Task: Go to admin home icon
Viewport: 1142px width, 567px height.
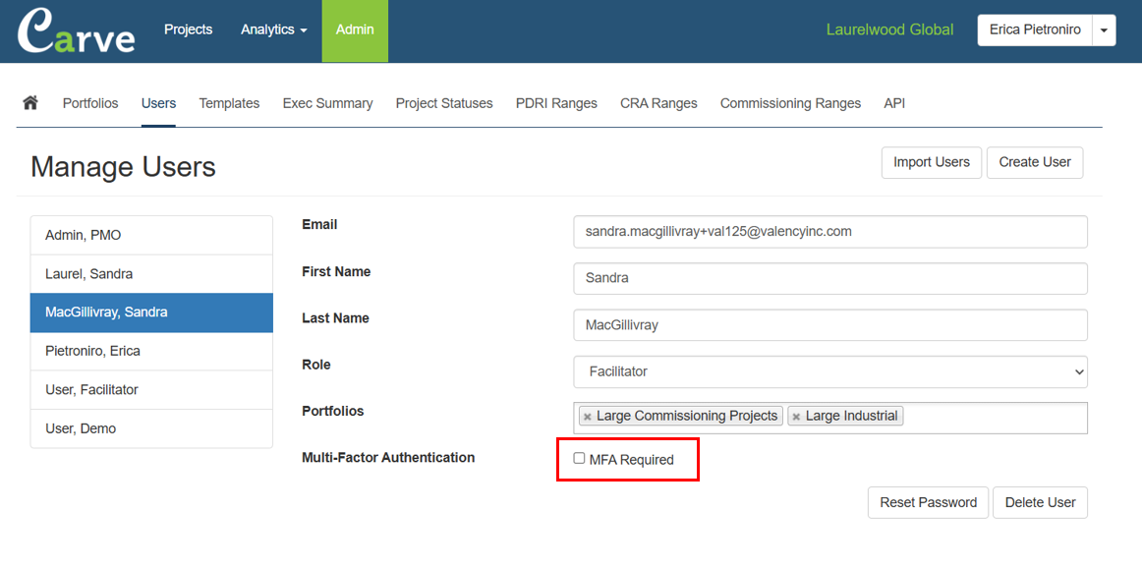Action: point(30,102)
